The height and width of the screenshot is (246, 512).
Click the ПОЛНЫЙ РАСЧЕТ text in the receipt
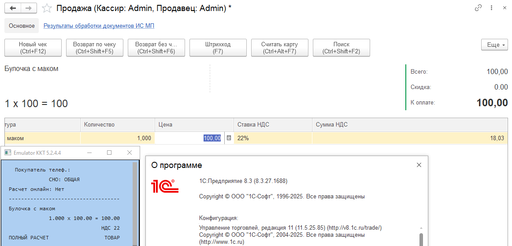[x=29, y=238]
